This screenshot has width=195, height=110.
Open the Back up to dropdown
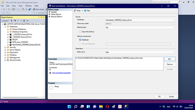coord(140,52)
